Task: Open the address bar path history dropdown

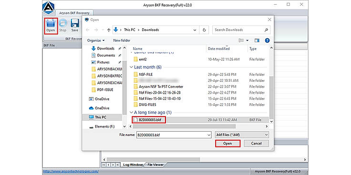Action: (195, 30)
